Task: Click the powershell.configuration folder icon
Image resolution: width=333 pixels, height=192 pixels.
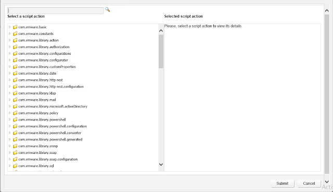Action: tap(15, 126)
